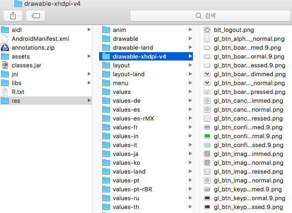Click the res folder disclosure arrow

[89, 100]
